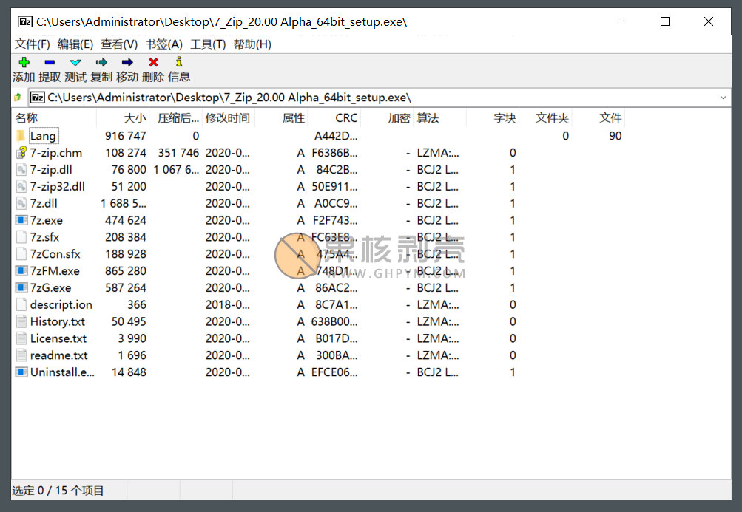Click the Info (信息) toolbar icon
This screenshot has height=512, width=742.
point(179,62)
